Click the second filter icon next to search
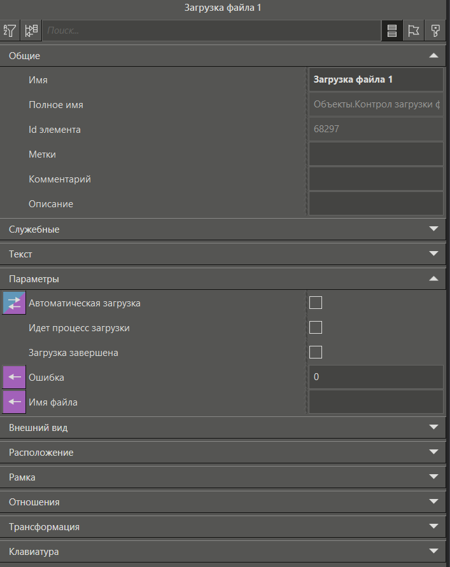450x567 pixels. tap(31, 30)
